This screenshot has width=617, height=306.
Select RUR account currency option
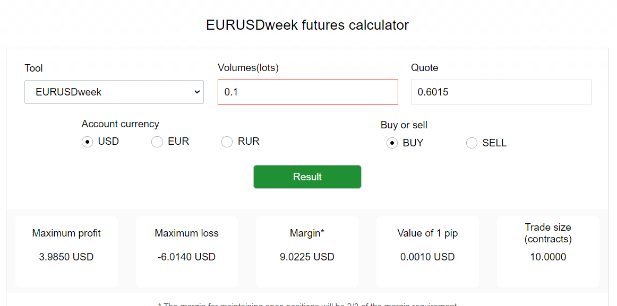227,142
